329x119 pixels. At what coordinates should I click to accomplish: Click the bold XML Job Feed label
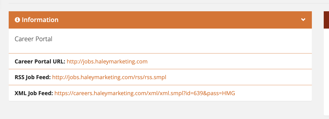(x=34, y=93)
